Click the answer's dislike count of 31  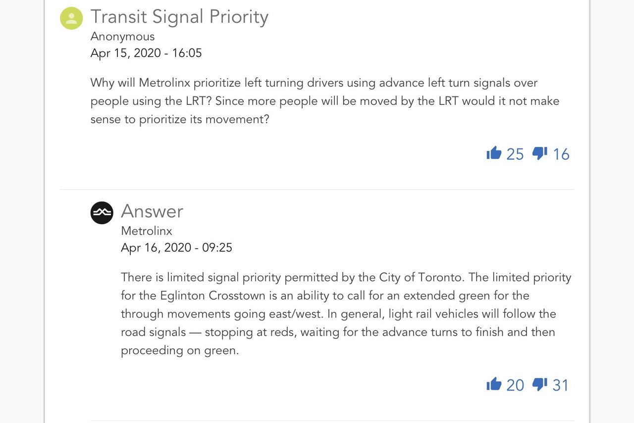click(561, 385)
